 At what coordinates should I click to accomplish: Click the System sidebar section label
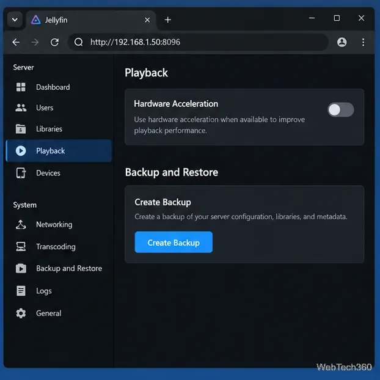24,205
